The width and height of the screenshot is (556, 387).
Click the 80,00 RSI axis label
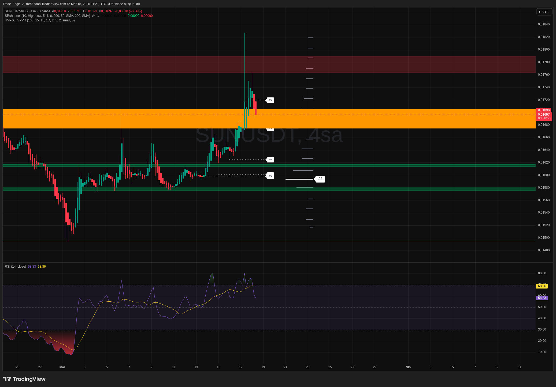(542, 273)
